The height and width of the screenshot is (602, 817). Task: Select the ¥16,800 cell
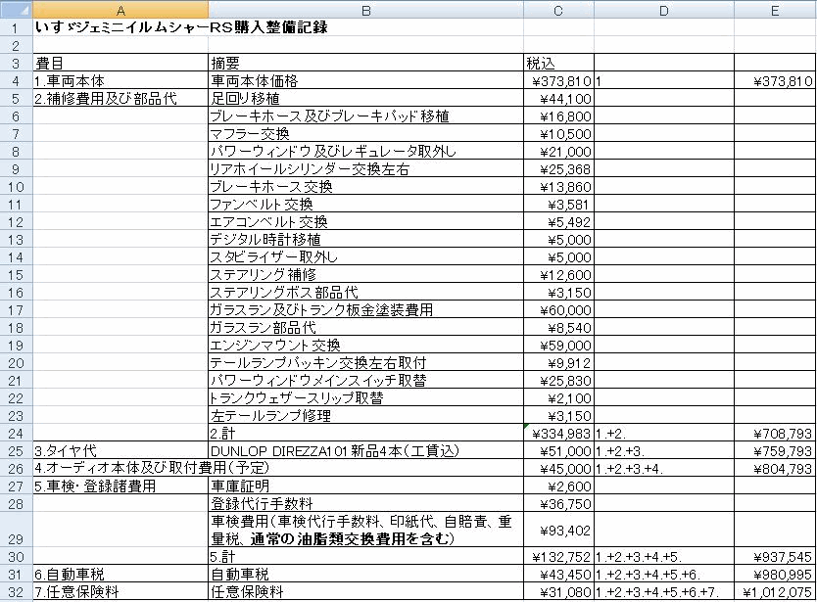click(558, 116)
